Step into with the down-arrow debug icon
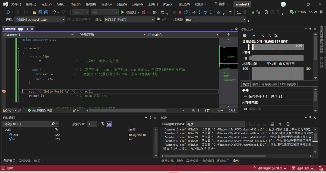This screenshot has width=326, height=173. click(200, 12)
